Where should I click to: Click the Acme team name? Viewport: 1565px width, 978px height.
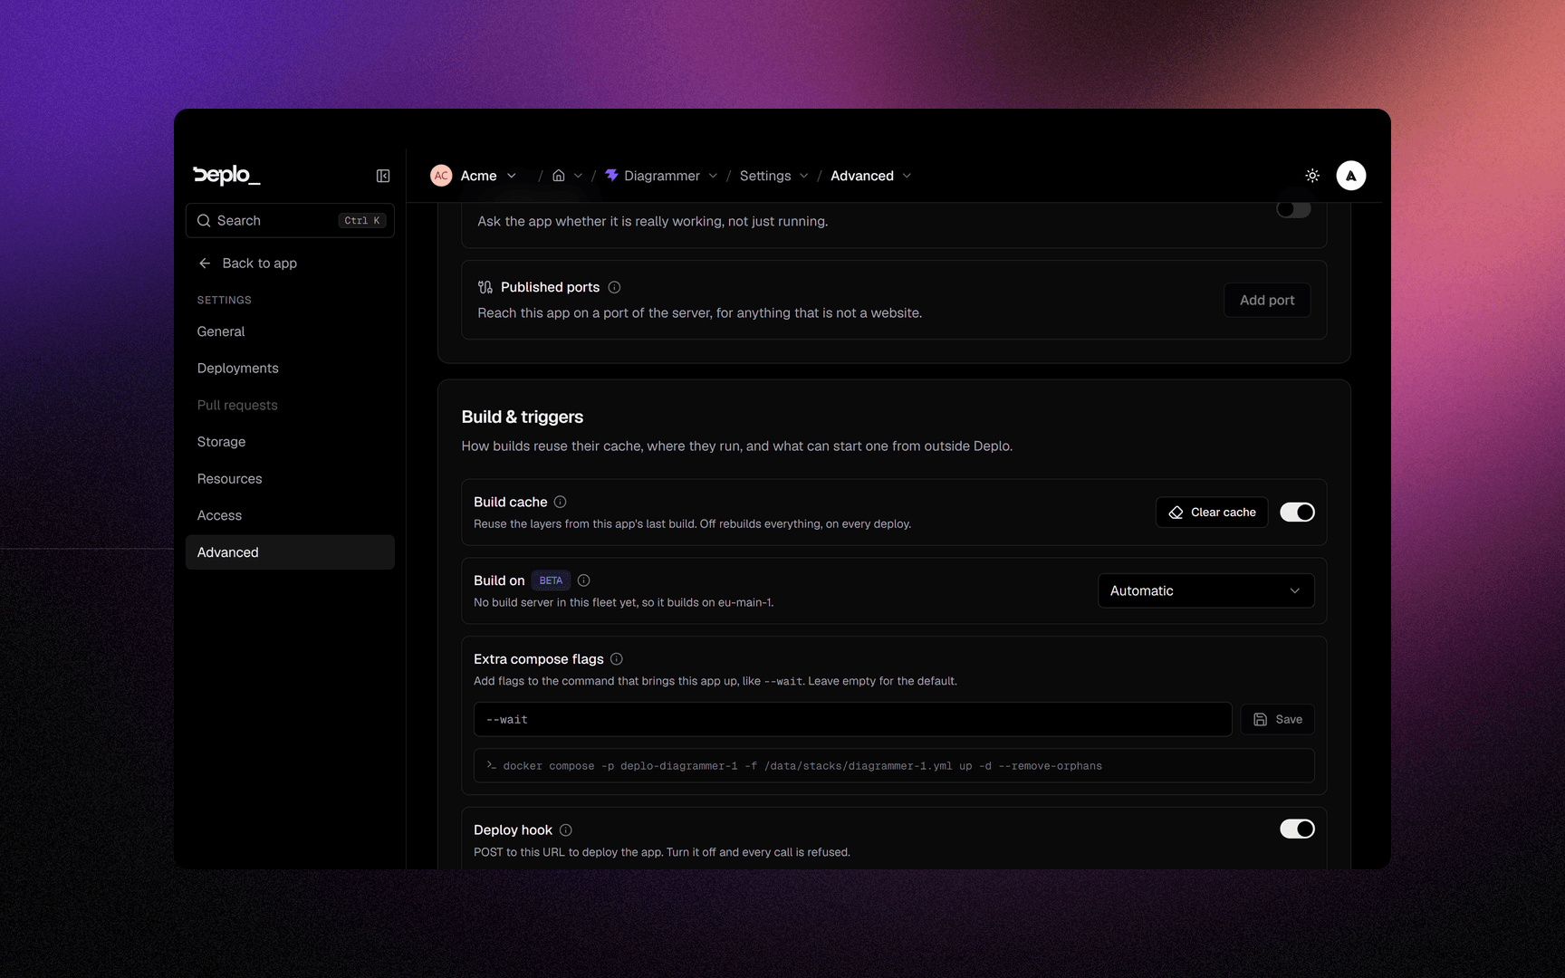click(x=478, y=176)
